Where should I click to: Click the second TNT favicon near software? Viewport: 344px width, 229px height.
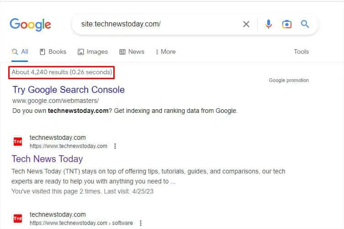18,219
